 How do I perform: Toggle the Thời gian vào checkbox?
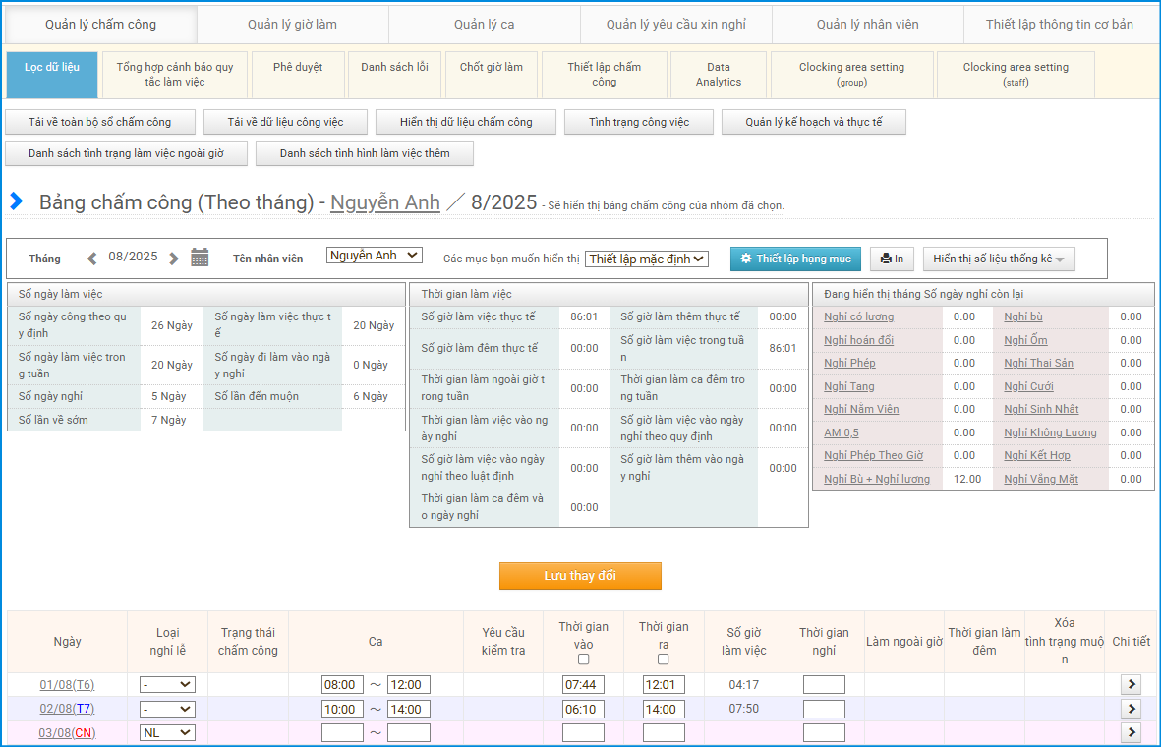coord(583,660)
